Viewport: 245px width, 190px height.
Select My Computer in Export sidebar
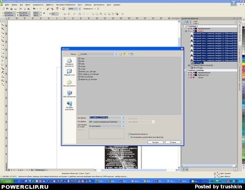tap(69, 93)
